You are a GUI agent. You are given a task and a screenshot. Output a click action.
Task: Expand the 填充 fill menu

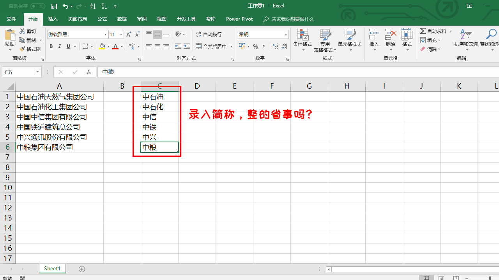pos(430,40)
